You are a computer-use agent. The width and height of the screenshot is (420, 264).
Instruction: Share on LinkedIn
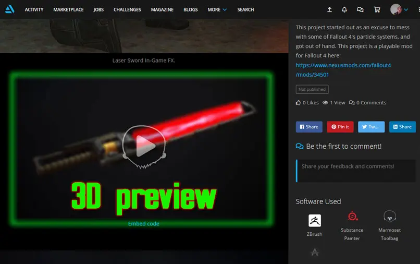click(402, 127)
